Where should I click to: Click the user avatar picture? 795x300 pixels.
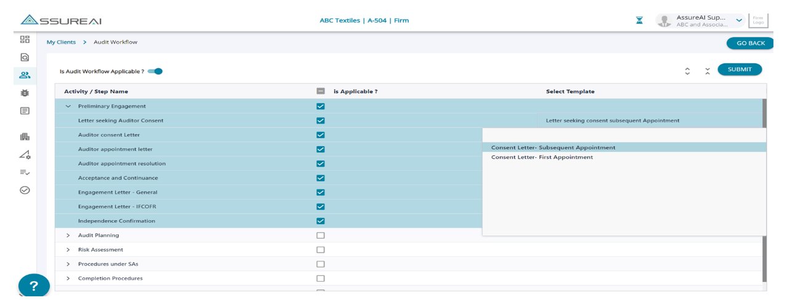point(664,21)
